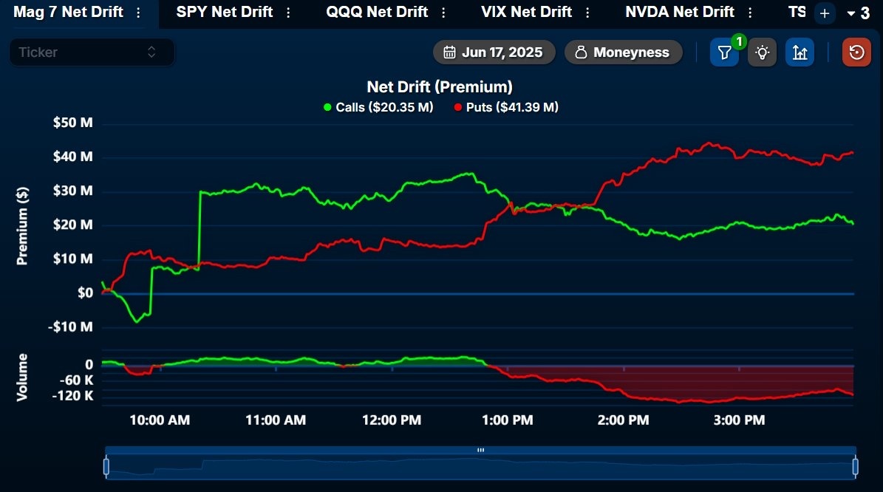
Task: Click the red reset icon button
Action: (856, 52)
